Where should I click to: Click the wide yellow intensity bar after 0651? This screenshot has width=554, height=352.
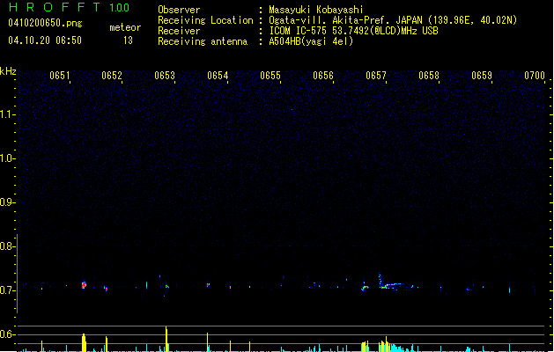(84, 342)
